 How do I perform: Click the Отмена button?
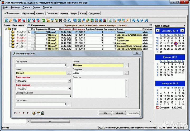[119, 113]
